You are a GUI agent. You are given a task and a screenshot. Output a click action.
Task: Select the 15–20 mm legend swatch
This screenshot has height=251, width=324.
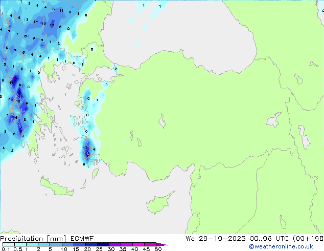[x=79, y=244]
